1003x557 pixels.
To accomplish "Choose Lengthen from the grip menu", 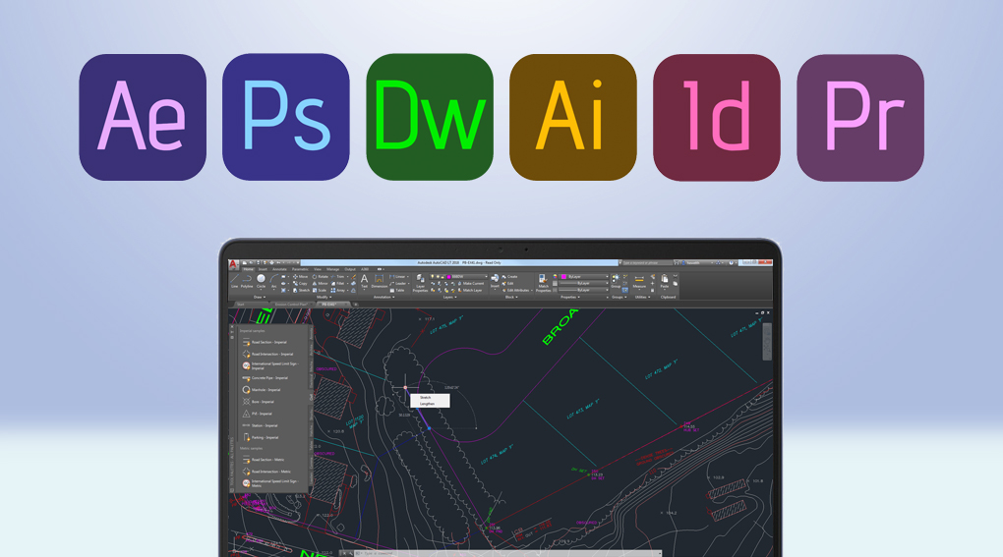I will tap(428, 404).
